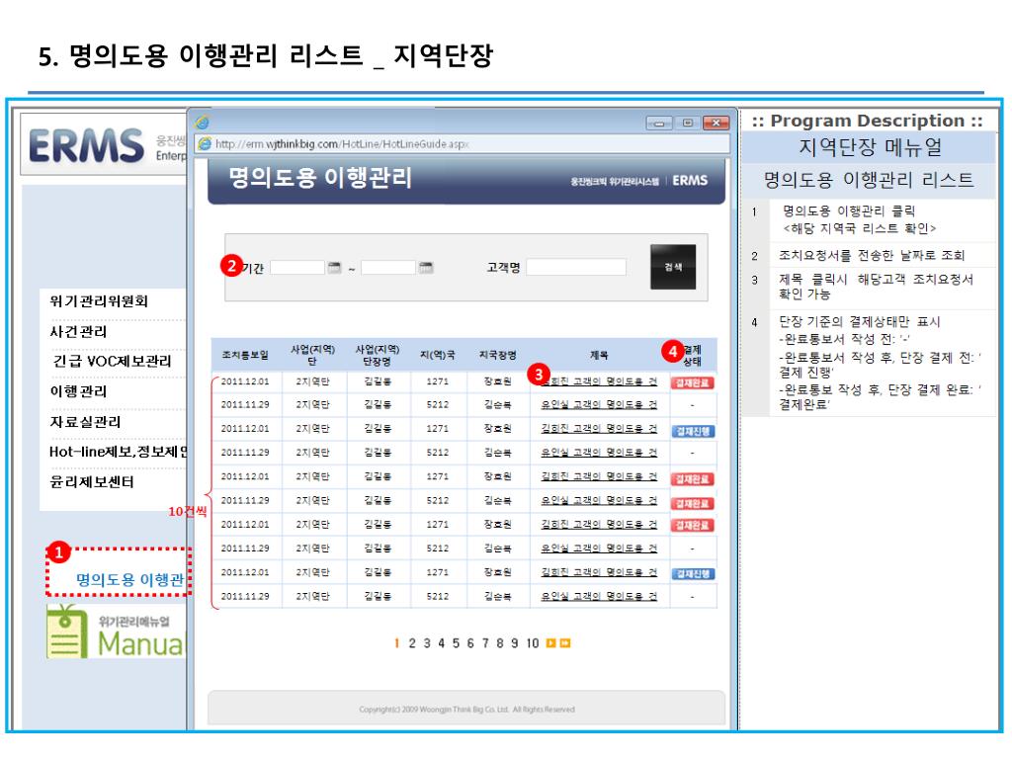The width and height of the screenshot is (1012, 759).
Task: Jump to last page double-arrow icon
Action: [x=565, y=642]
